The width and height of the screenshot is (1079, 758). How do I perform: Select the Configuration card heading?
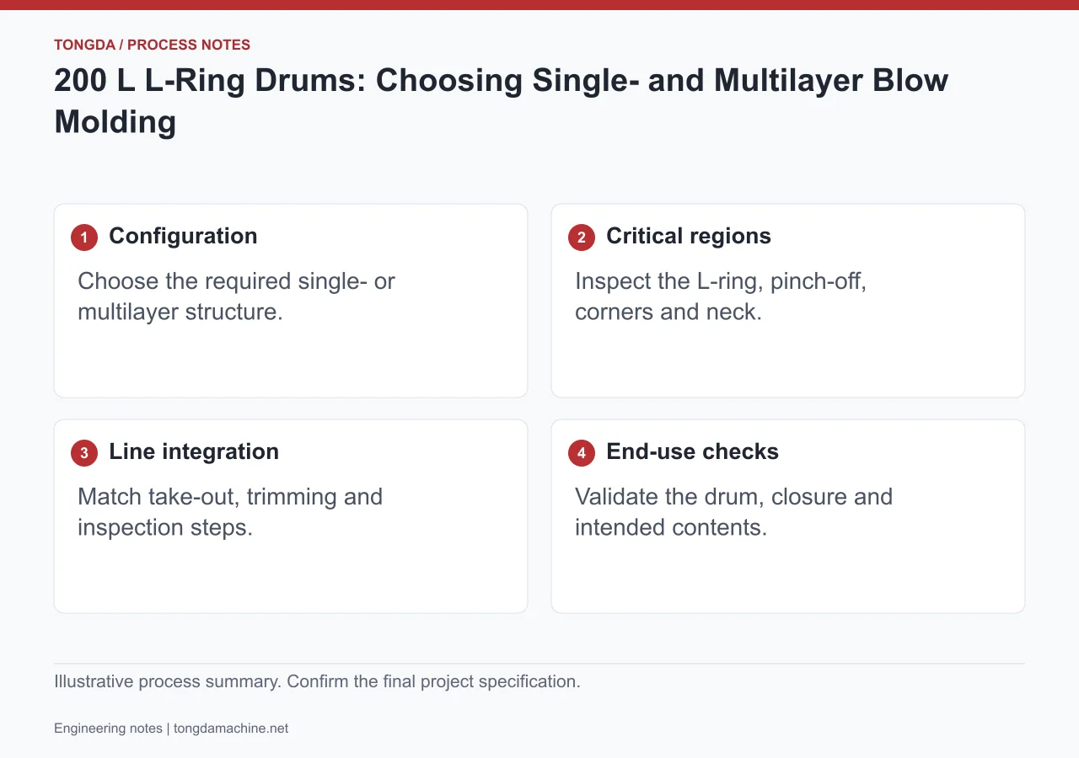(x=183, y=236)
